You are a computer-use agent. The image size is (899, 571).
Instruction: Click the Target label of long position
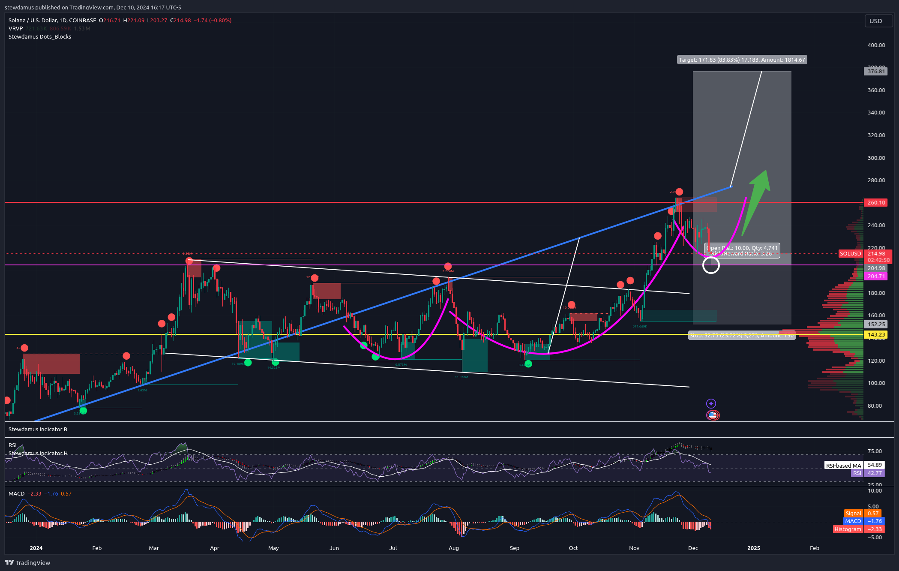point(742,60)
